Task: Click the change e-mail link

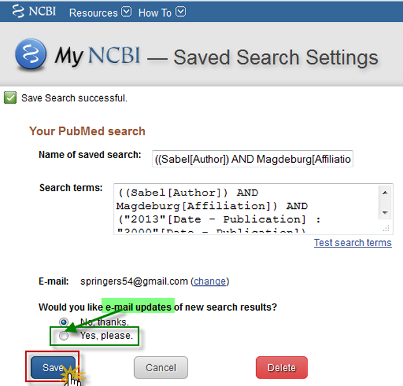Action: [x=210, y=281]
